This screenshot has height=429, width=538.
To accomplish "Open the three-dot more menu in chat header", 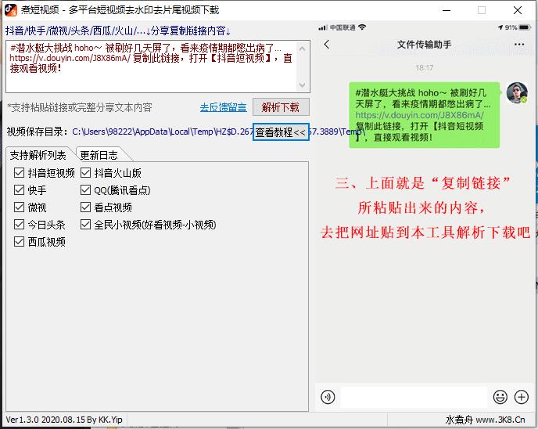I will coord(519,45).
